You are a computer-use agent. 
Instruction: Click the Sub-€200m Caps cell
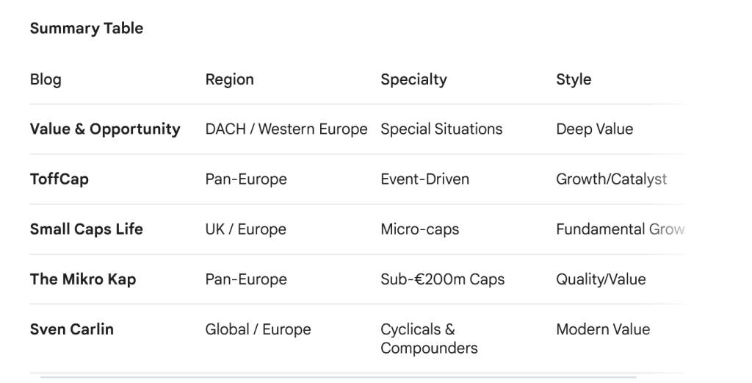coord(442,279)
